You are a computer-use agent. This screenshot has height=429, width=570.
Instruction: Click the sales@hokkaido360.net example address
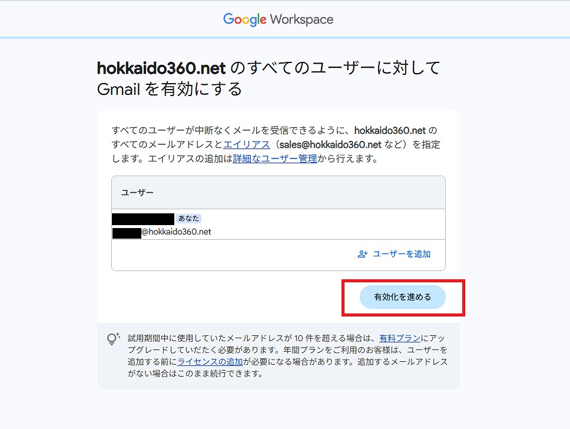(x=323, y=144)
